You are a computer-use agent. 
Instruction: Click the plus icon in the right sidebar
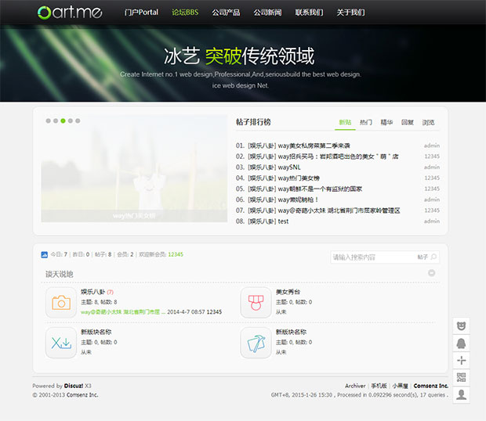462,360
